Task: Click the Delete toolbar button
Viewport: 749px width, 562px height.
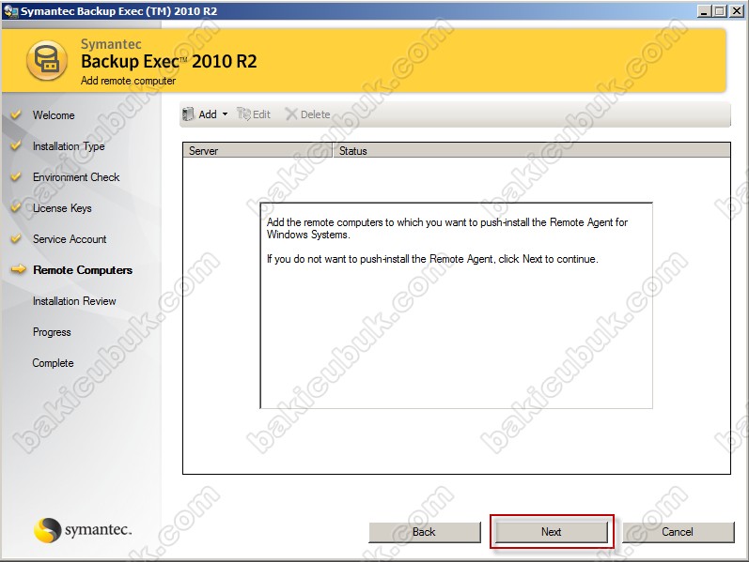Action: [x=307, y=114]
